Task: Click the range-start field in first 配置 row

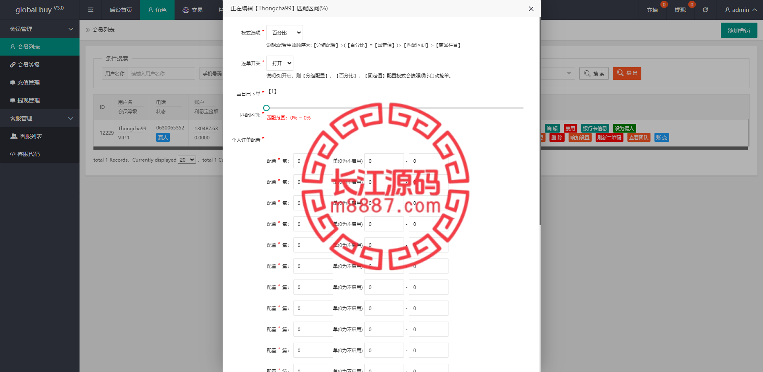Action: pos(384,161)
